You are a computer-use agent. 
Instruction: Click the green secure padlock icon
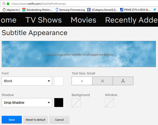pos(8,4)
